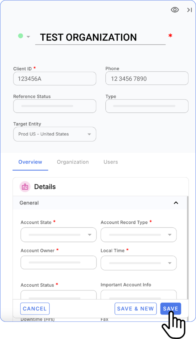Click the Phone number field
This screenshot has height=339, width=196.
147,79
